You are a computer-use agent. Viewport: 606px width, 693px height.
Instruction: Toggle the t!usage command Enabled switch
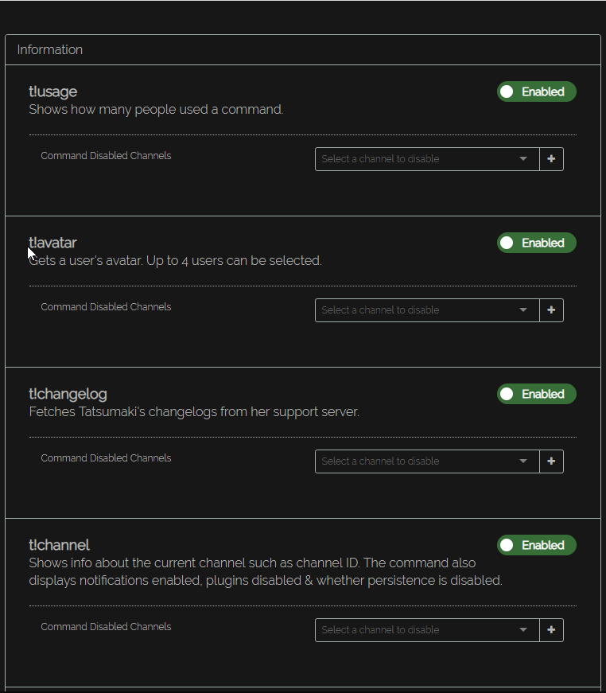click(x=536, y=92)
